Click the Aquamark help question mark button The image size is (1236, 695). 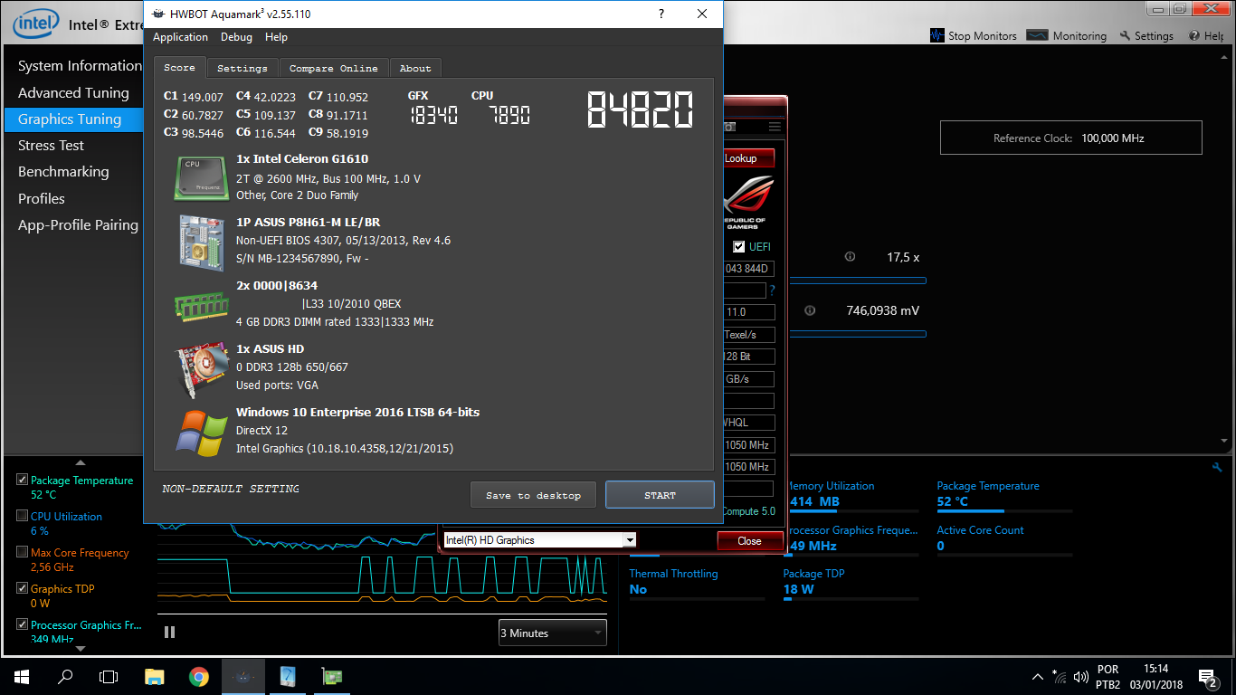pos(661,14)
